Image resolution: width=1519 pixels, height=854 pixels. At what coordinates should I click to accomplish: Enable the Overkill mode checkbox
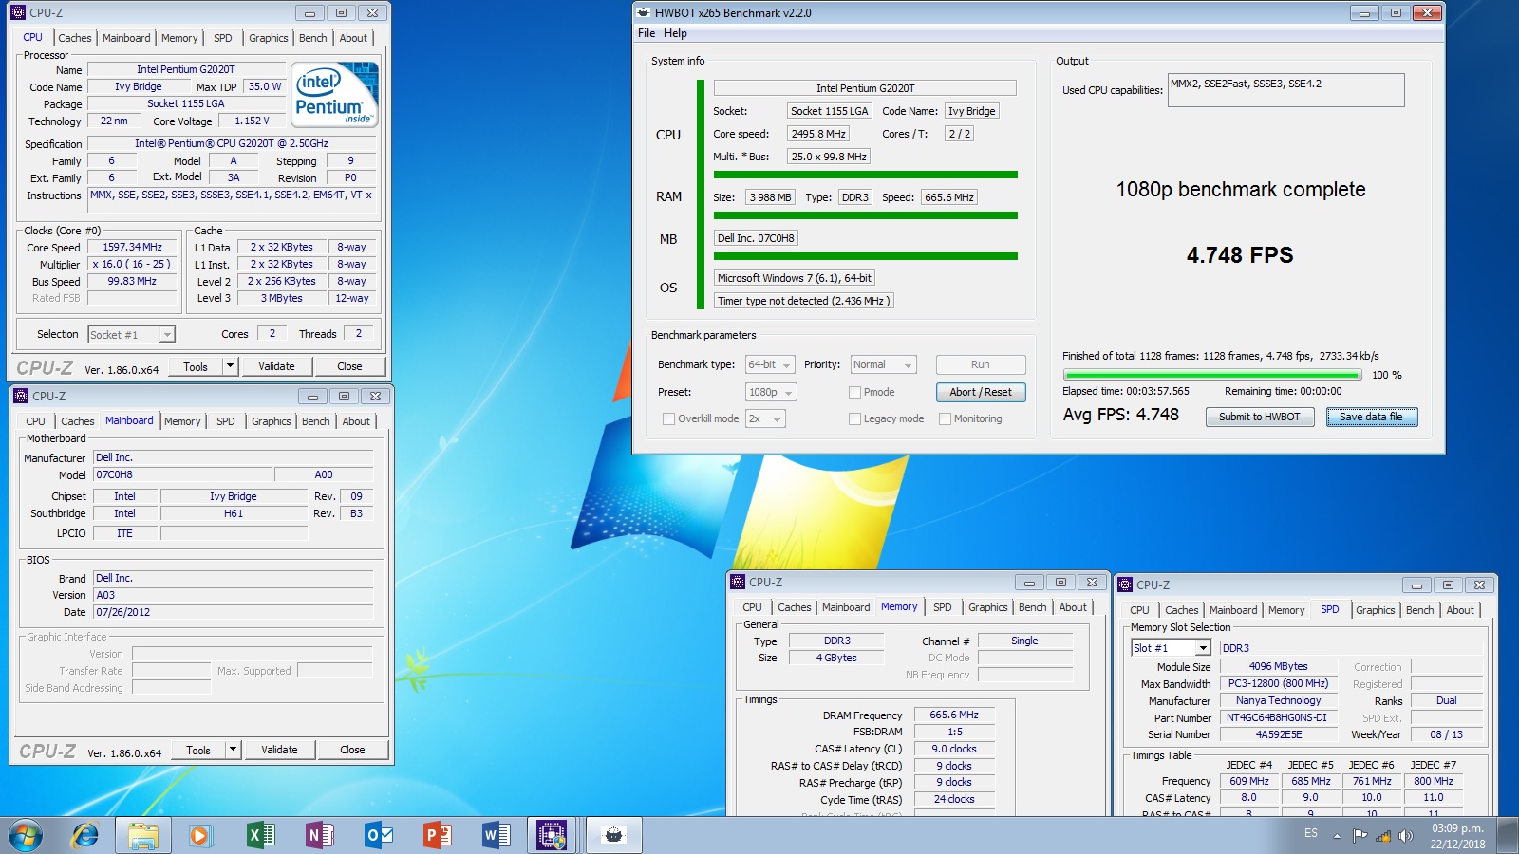click(x=668, y=418)
